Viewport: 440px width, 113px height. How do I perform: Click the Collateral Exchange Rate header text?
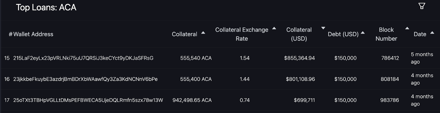tap(242, 34)
